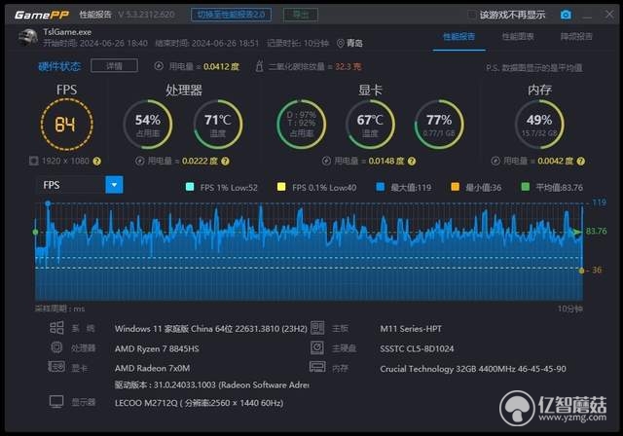Click the total power usage icon near 0.0412 度
This screenshot has width=623, height=436.
click(x=159, y=66)
